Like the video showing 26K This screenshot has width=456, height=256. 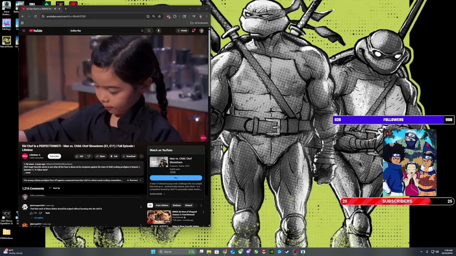[79, 156]
